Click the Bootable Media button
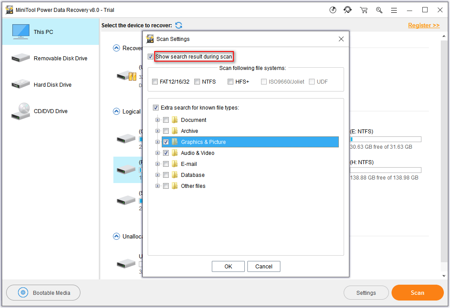 44,293
